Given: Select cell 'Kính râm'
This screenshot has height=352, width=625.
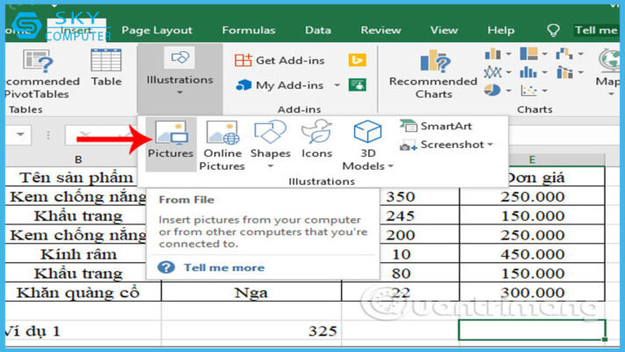Looking at the screenshot, I should coord(78,253).
